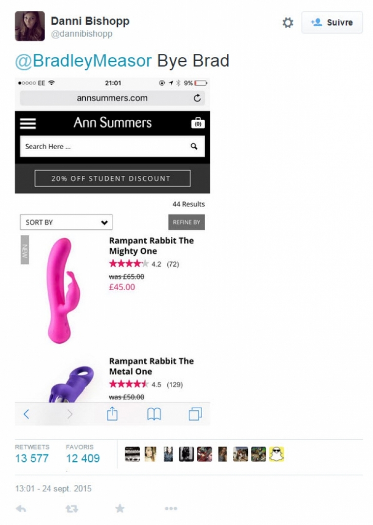The height and width of the screenshot is (525, 373).
Task: Click the REFINE BY button
Action: point(186,223)
